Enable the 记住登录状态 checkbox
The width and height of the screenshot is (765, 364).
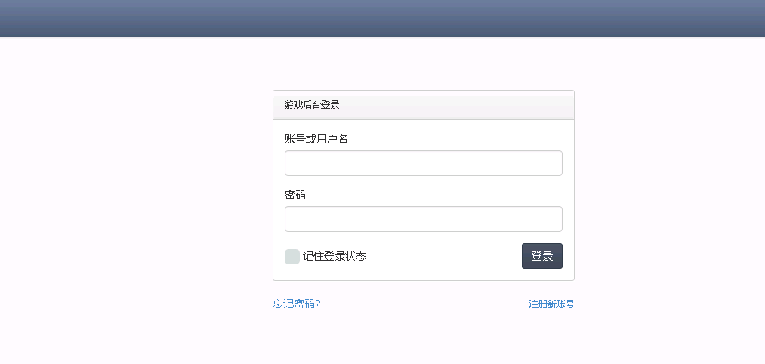292,257
